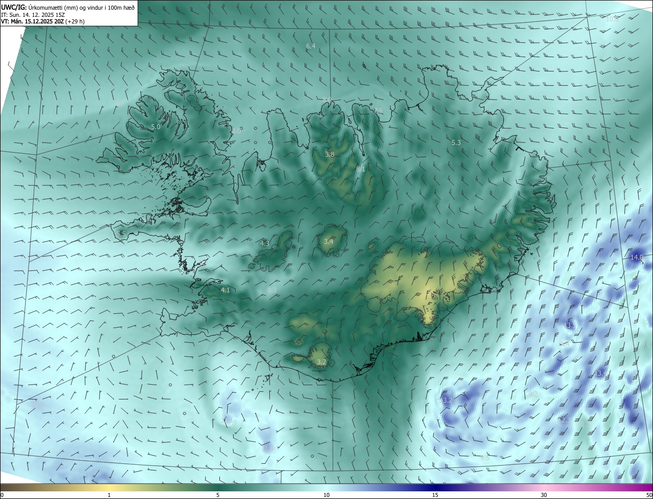Click the colorbar tick label 50
Viewport: 653px width, 499px height.
click(649, 495)
